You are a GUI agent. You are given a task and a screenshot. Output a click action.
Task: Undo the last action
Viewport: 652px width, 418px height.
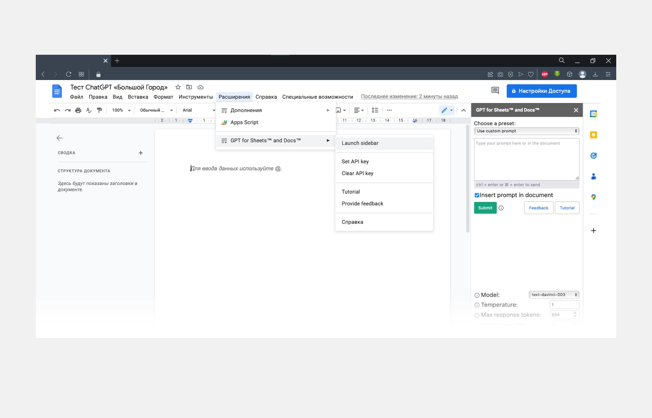57,110
